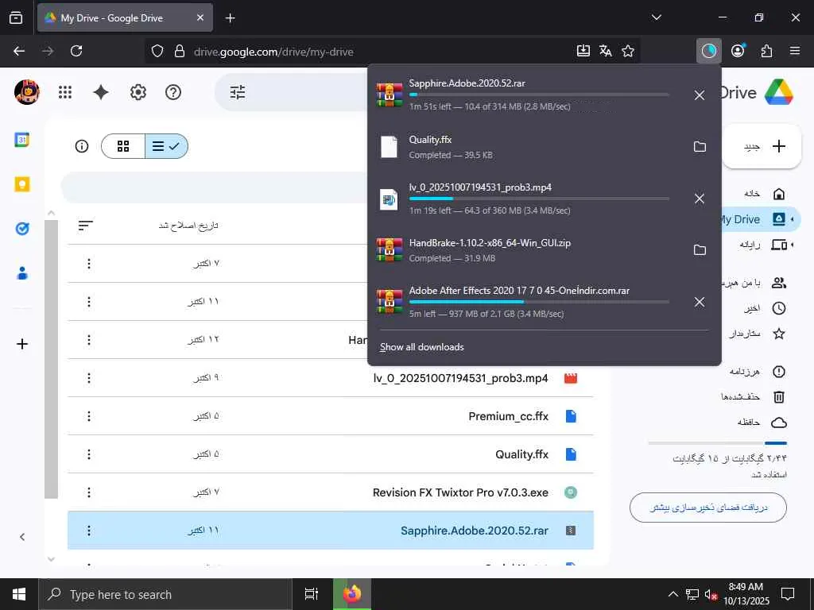The height and width of the screenshot is (610, 814).
Task: Switch to list layout view
Action: click(x=166, y=146)
